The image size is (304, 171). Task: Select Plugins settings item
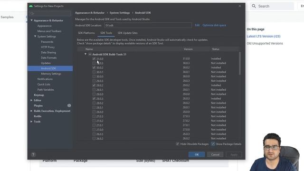[38, 105]
